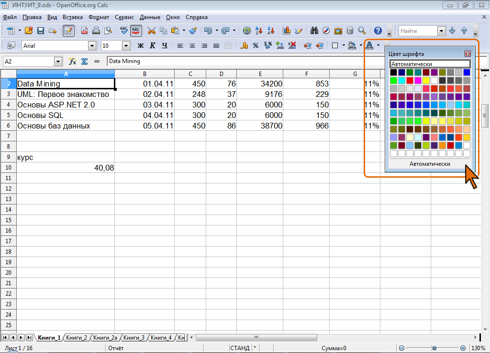Open the New document dropdown arrow
The height and width of the screenshot is (353, 490).
[19, 31]
